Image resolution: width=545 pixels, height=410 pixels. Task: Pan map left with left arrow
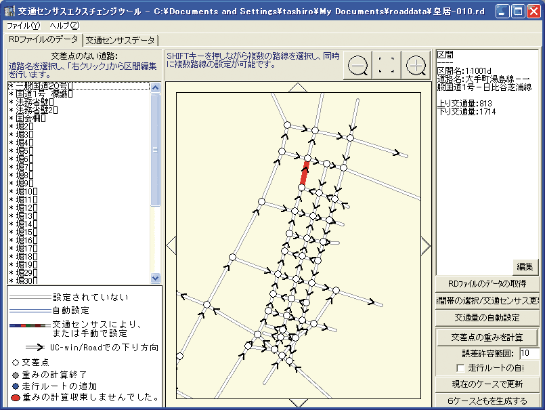click(x=171, y=245)
